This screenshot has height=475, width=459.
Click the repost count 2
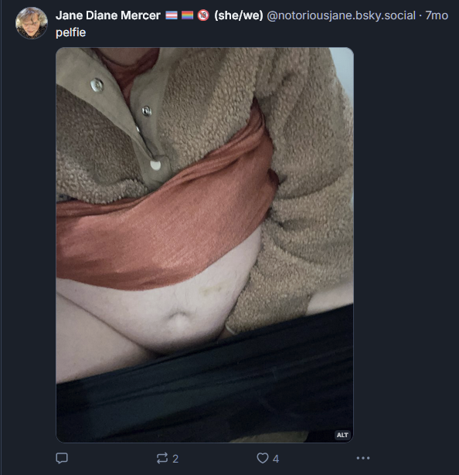(x=175, y=459)
